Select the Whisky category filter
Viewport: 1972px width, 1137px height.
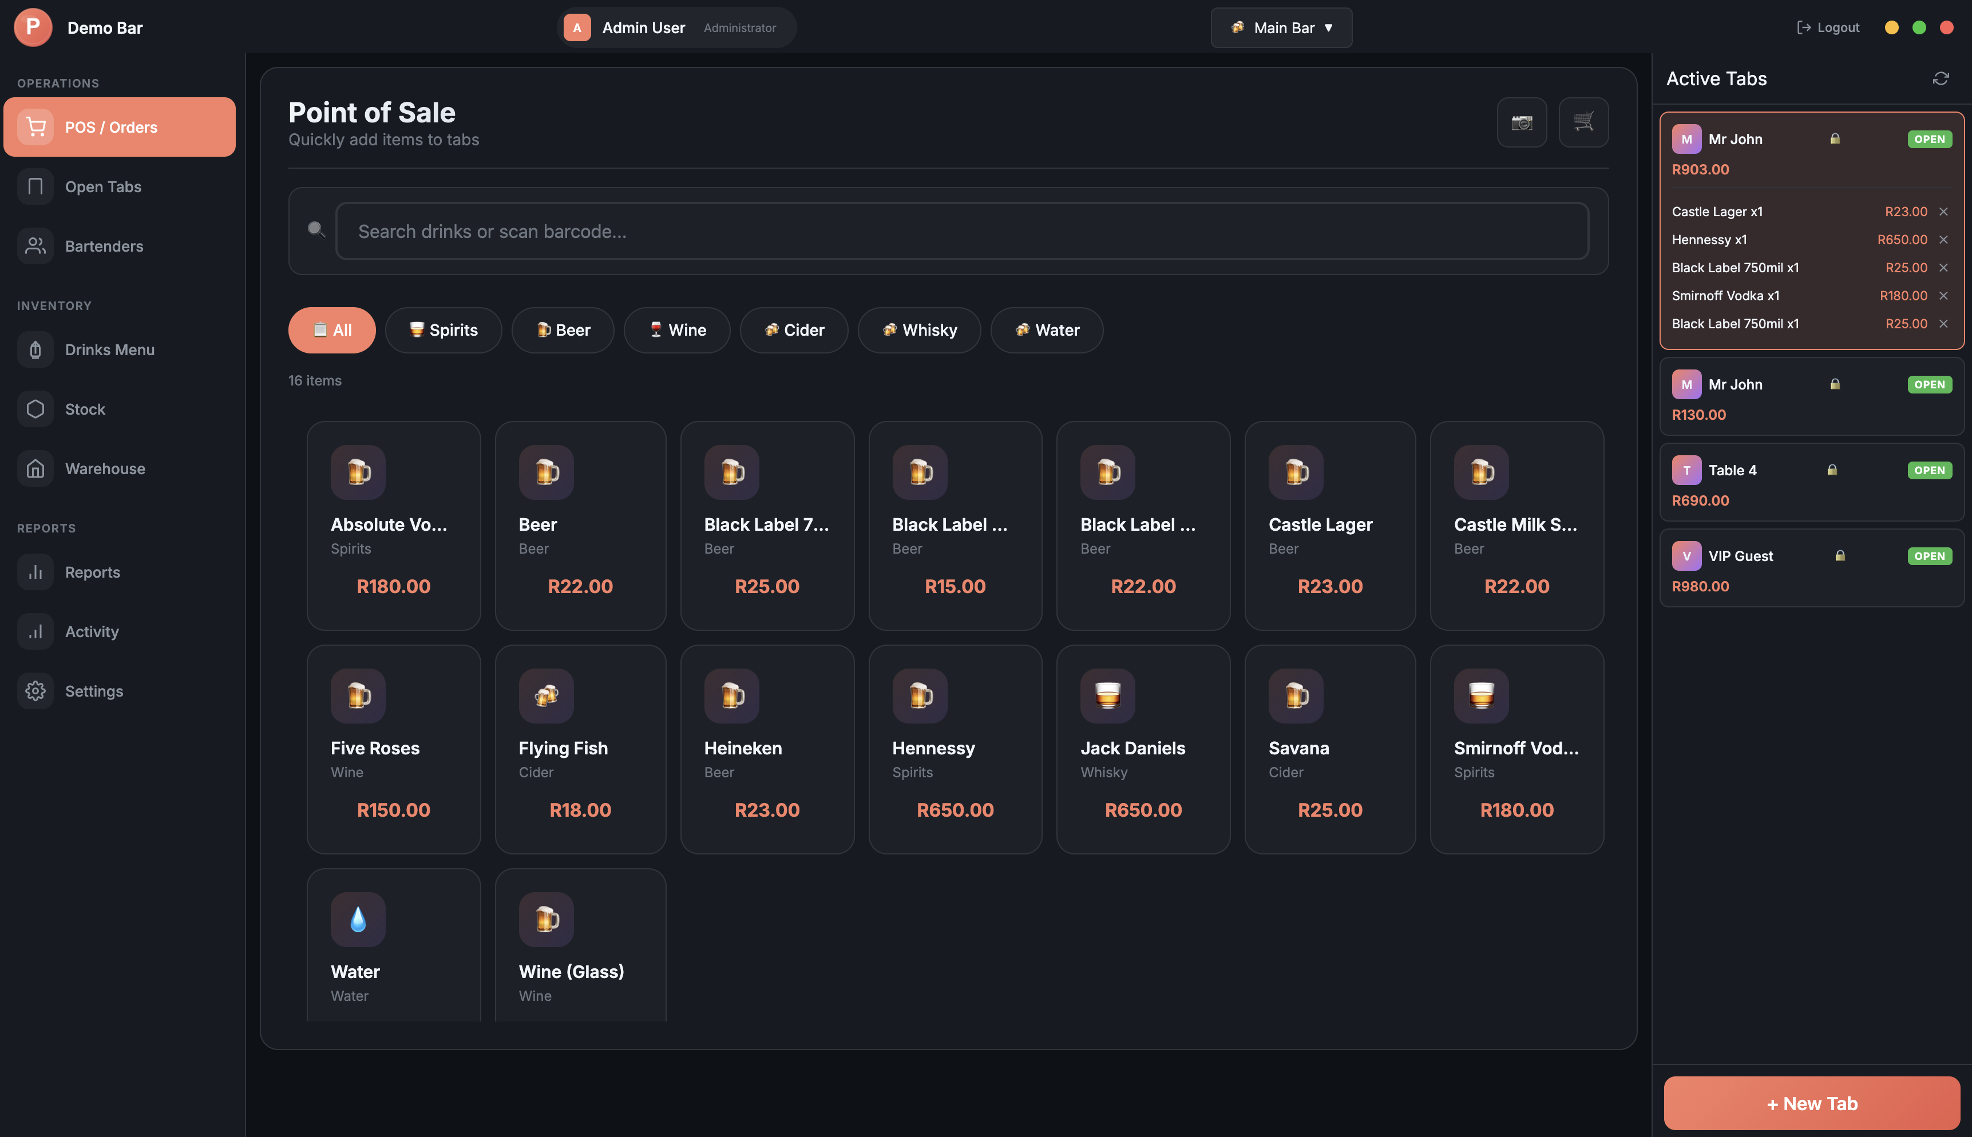(x=919, y=329)
